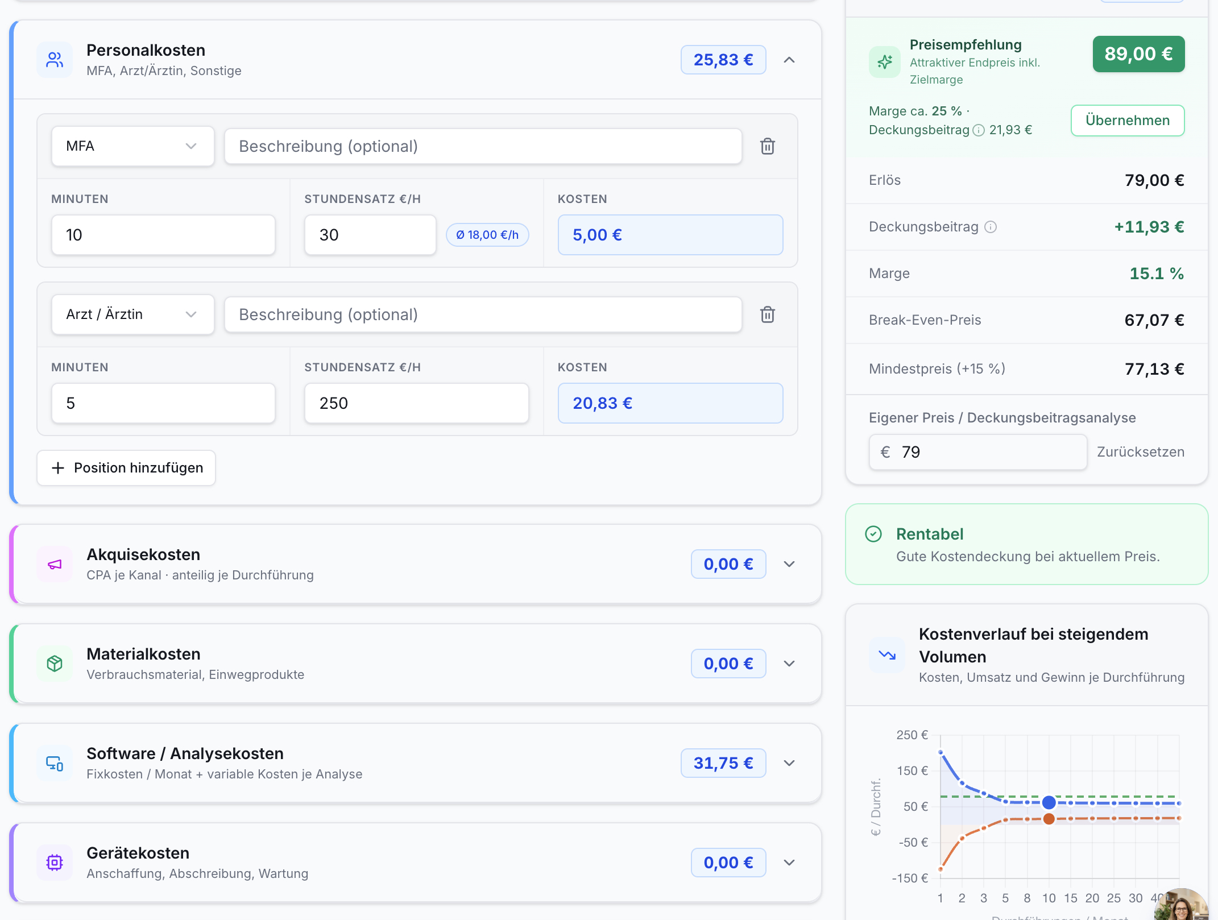Screen dimensions: 1218x920
Task: Click the Break-Even-Preis value 67,07 €
Action: (1154, 320)
